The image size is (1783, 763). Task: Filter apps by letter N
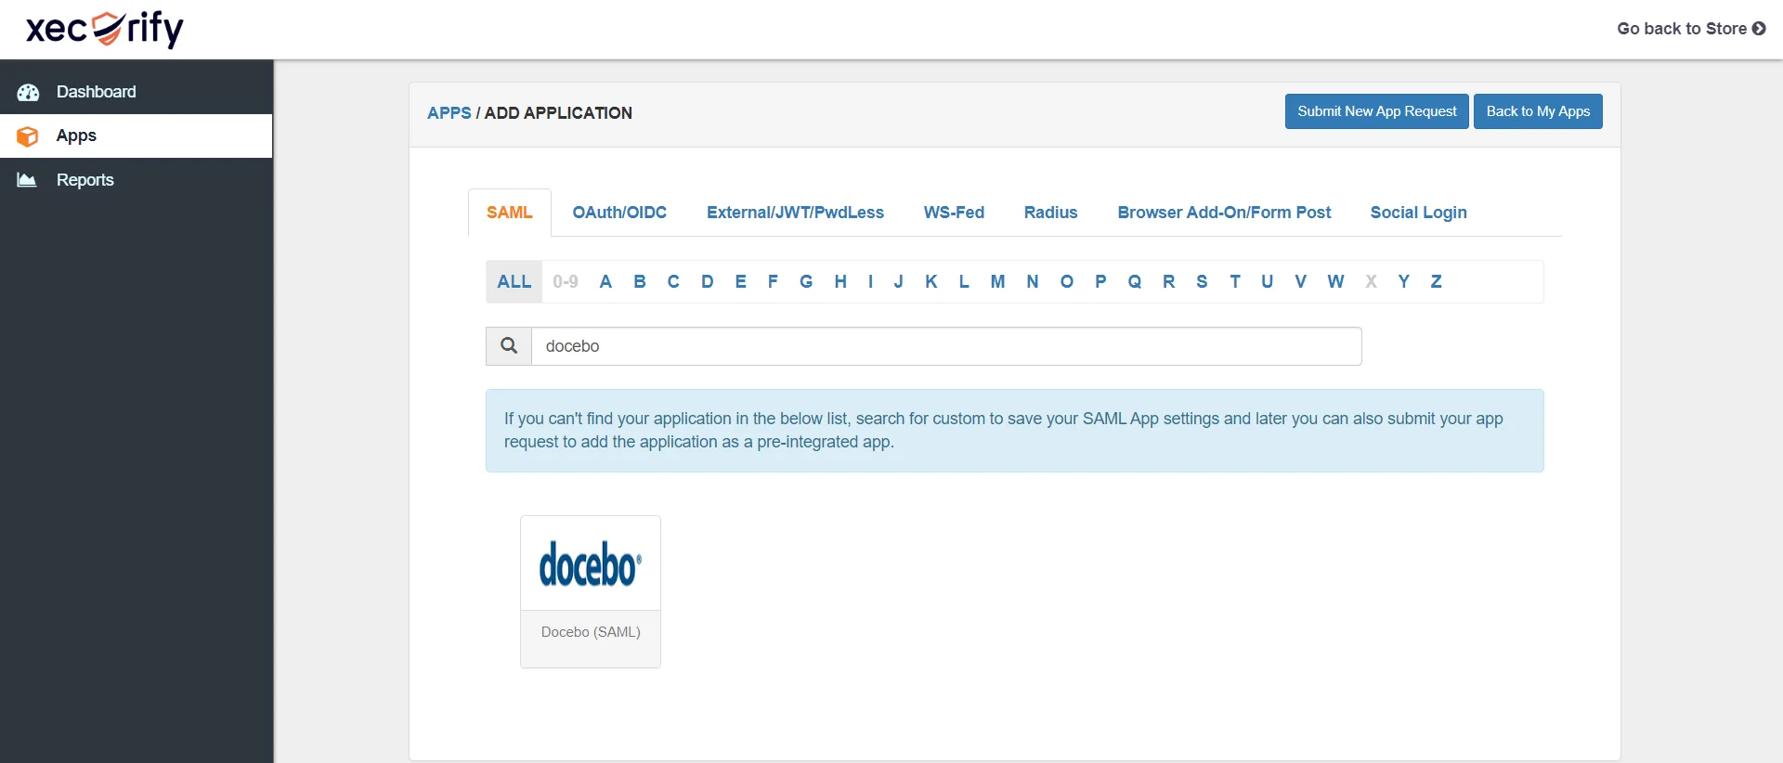(x=1033, y=282)
